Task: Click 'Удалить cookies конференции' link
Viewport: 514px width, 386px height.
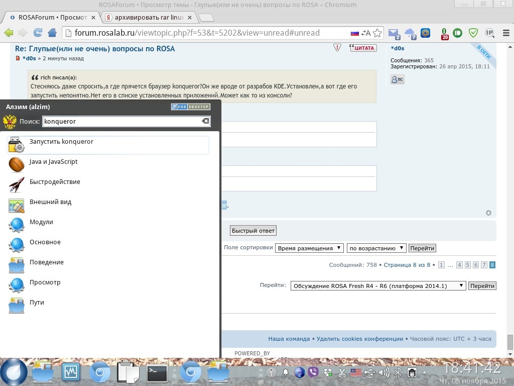Action: point(359,339)
